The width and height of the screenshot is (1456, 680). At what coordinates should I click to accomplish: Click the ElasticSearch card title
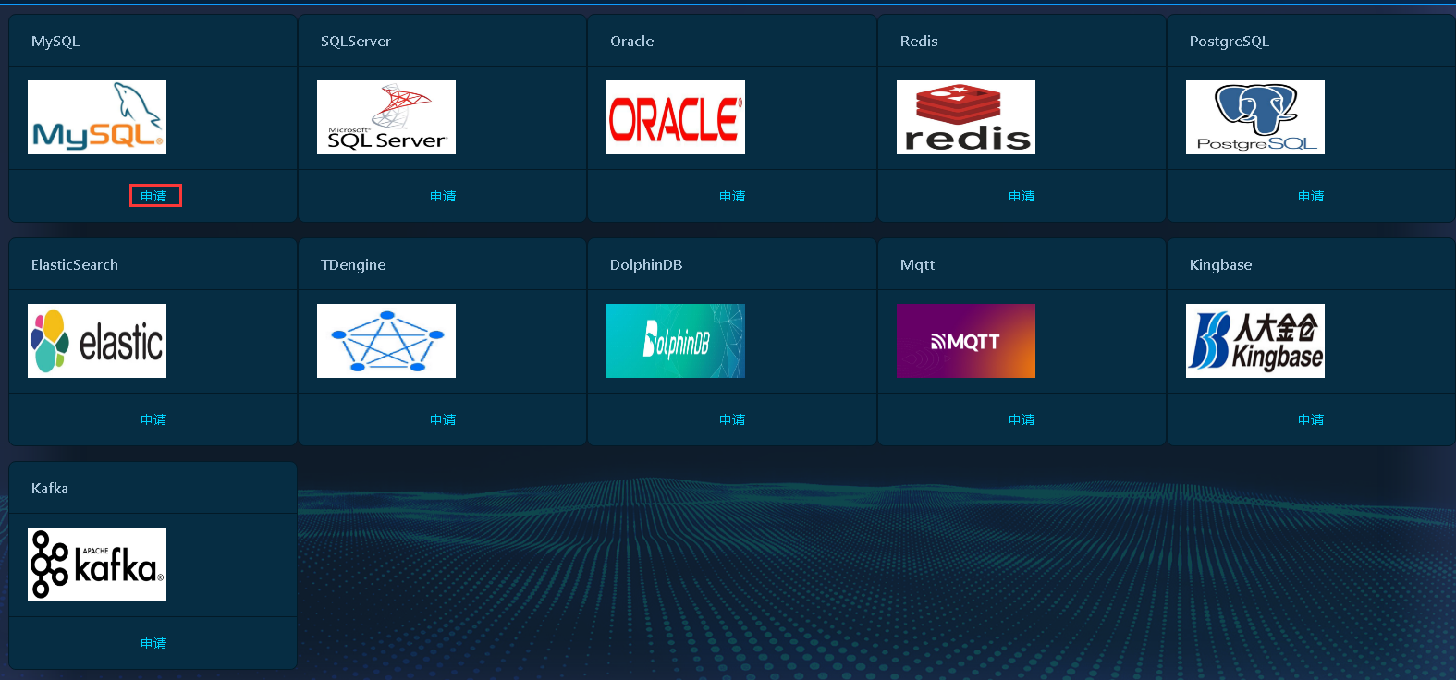[x=75, y=265]
